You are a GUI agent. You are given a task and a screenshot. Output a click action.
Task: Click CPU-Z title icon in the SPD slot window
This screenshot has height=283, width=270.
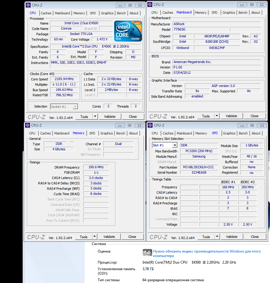pos(150,126)
